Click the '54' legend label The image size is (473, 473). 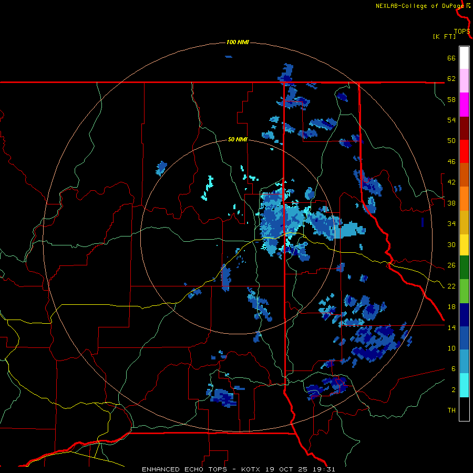point(451,120)
